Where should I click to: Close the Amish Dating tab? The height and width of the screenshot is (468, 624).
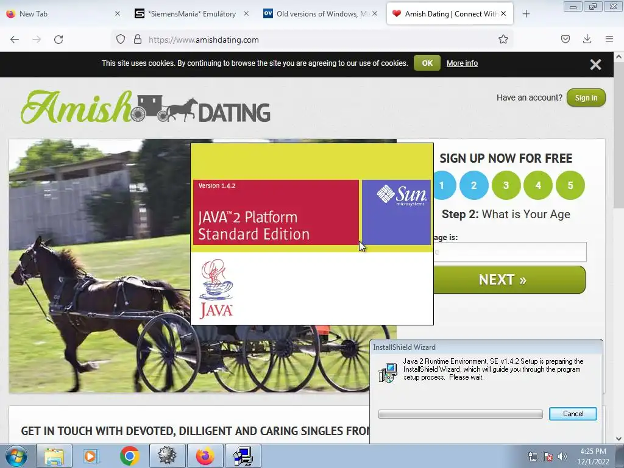pyautogui.click(x=503, y=14)
